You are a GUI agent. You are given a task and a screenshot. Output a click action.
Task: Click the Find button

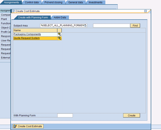[x=135, y=26]
